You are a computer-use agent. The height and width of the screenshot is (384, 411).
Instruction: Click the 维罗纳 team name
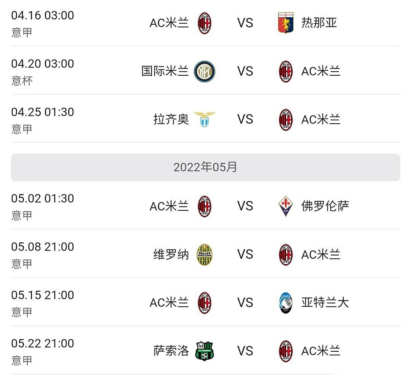coord(171,254)
